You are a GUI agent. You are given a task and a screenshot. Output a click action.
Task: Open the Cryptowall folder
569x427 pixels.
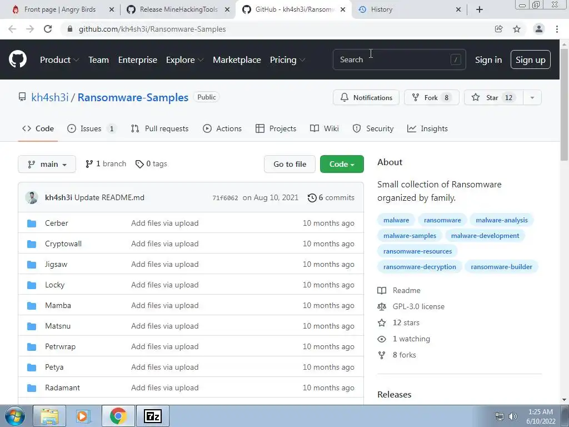click(x=63, y=244)
